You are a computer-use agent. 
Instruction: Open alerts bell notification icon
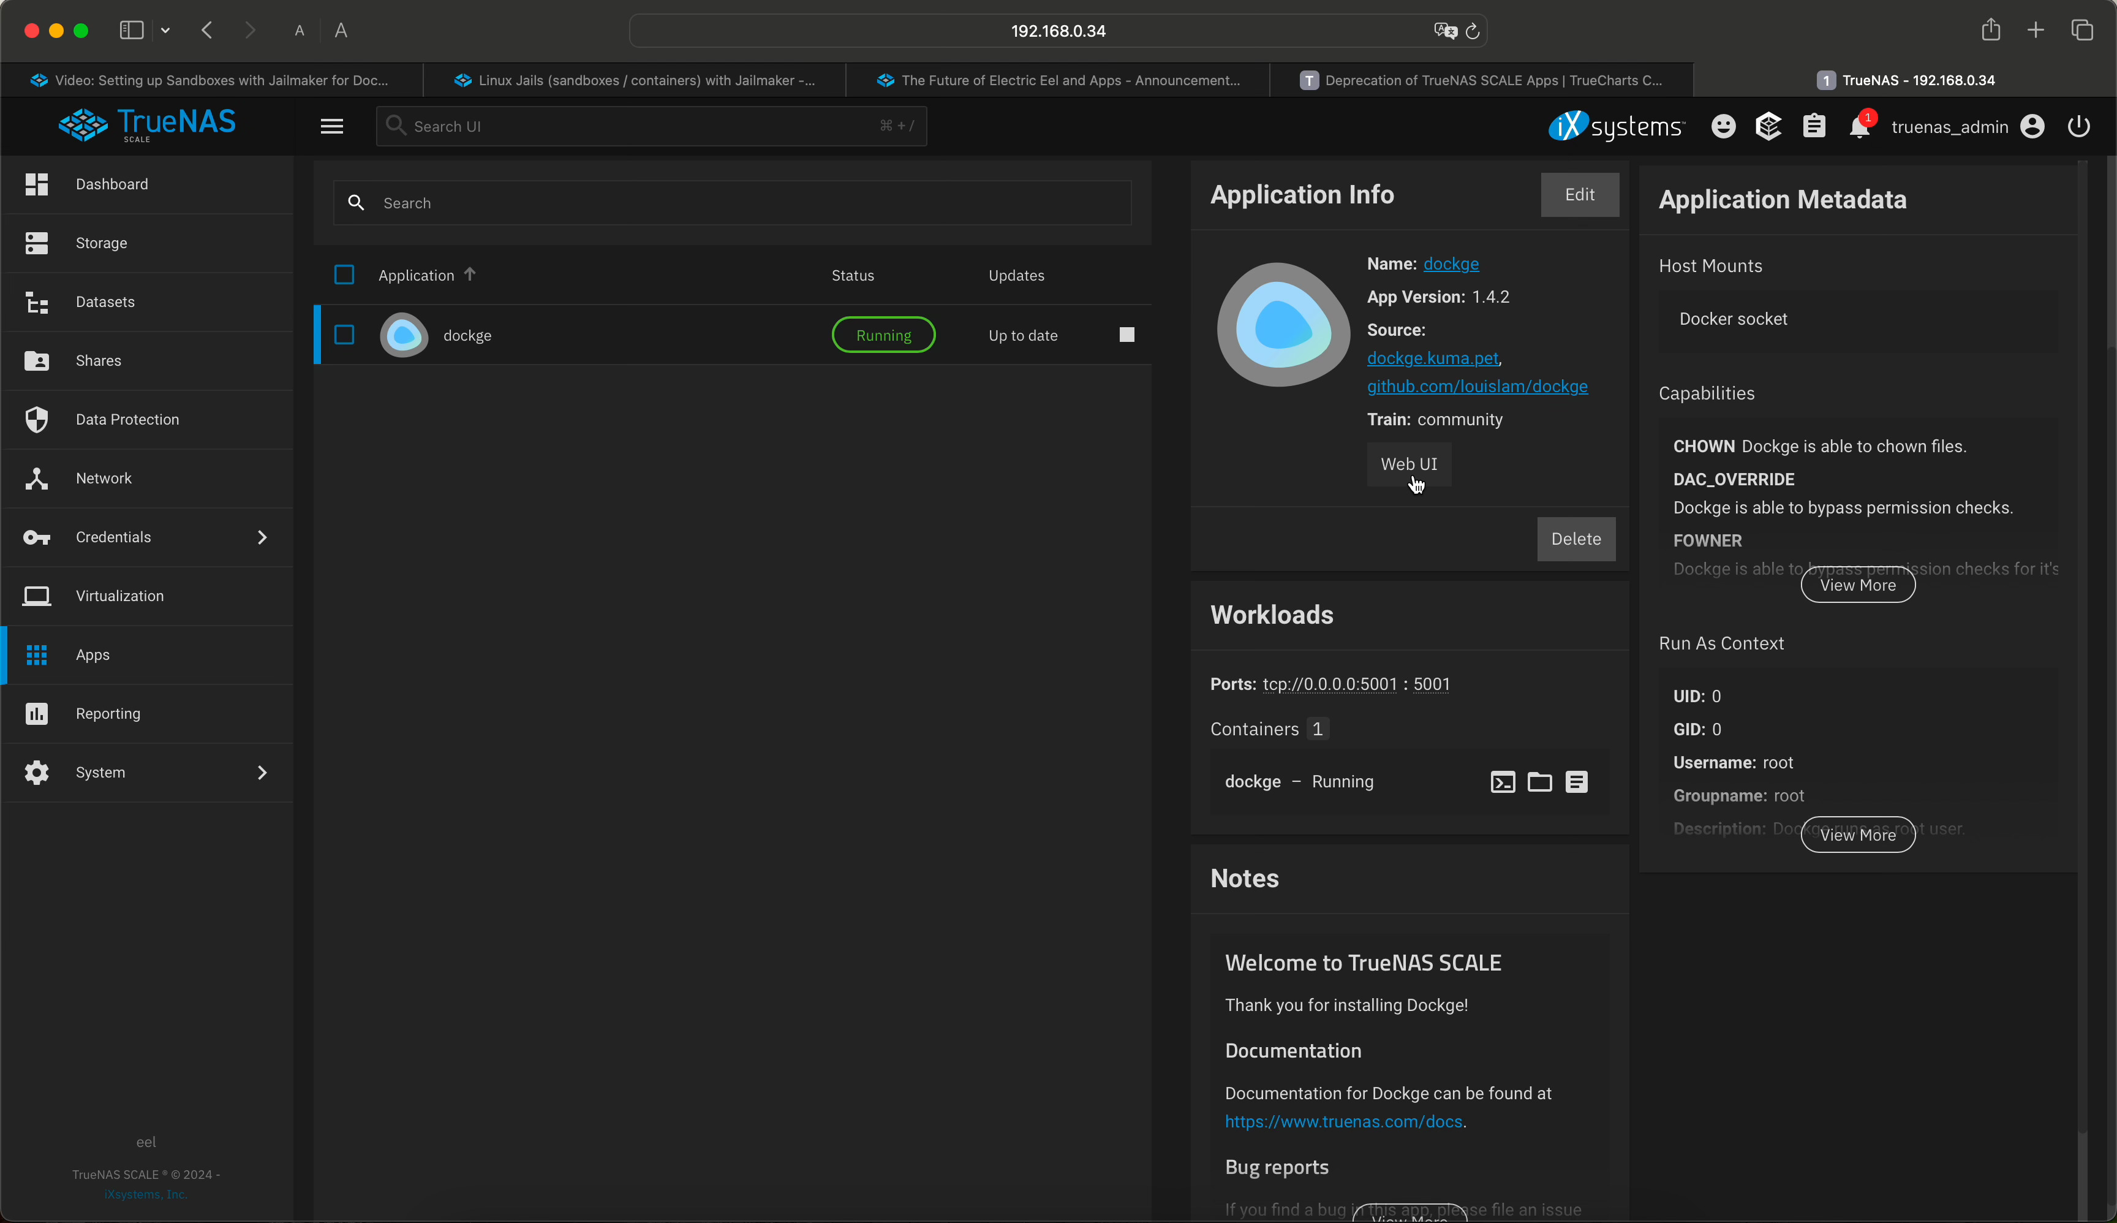[1859, 127]
